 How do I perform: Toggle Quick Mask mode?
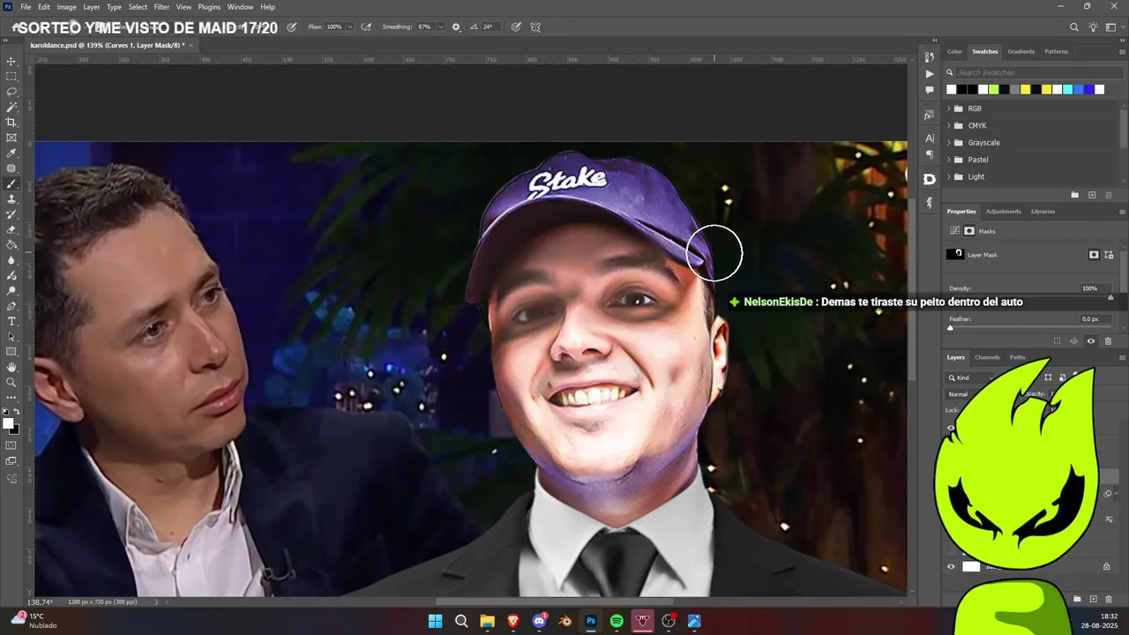(x=11, y=445)
